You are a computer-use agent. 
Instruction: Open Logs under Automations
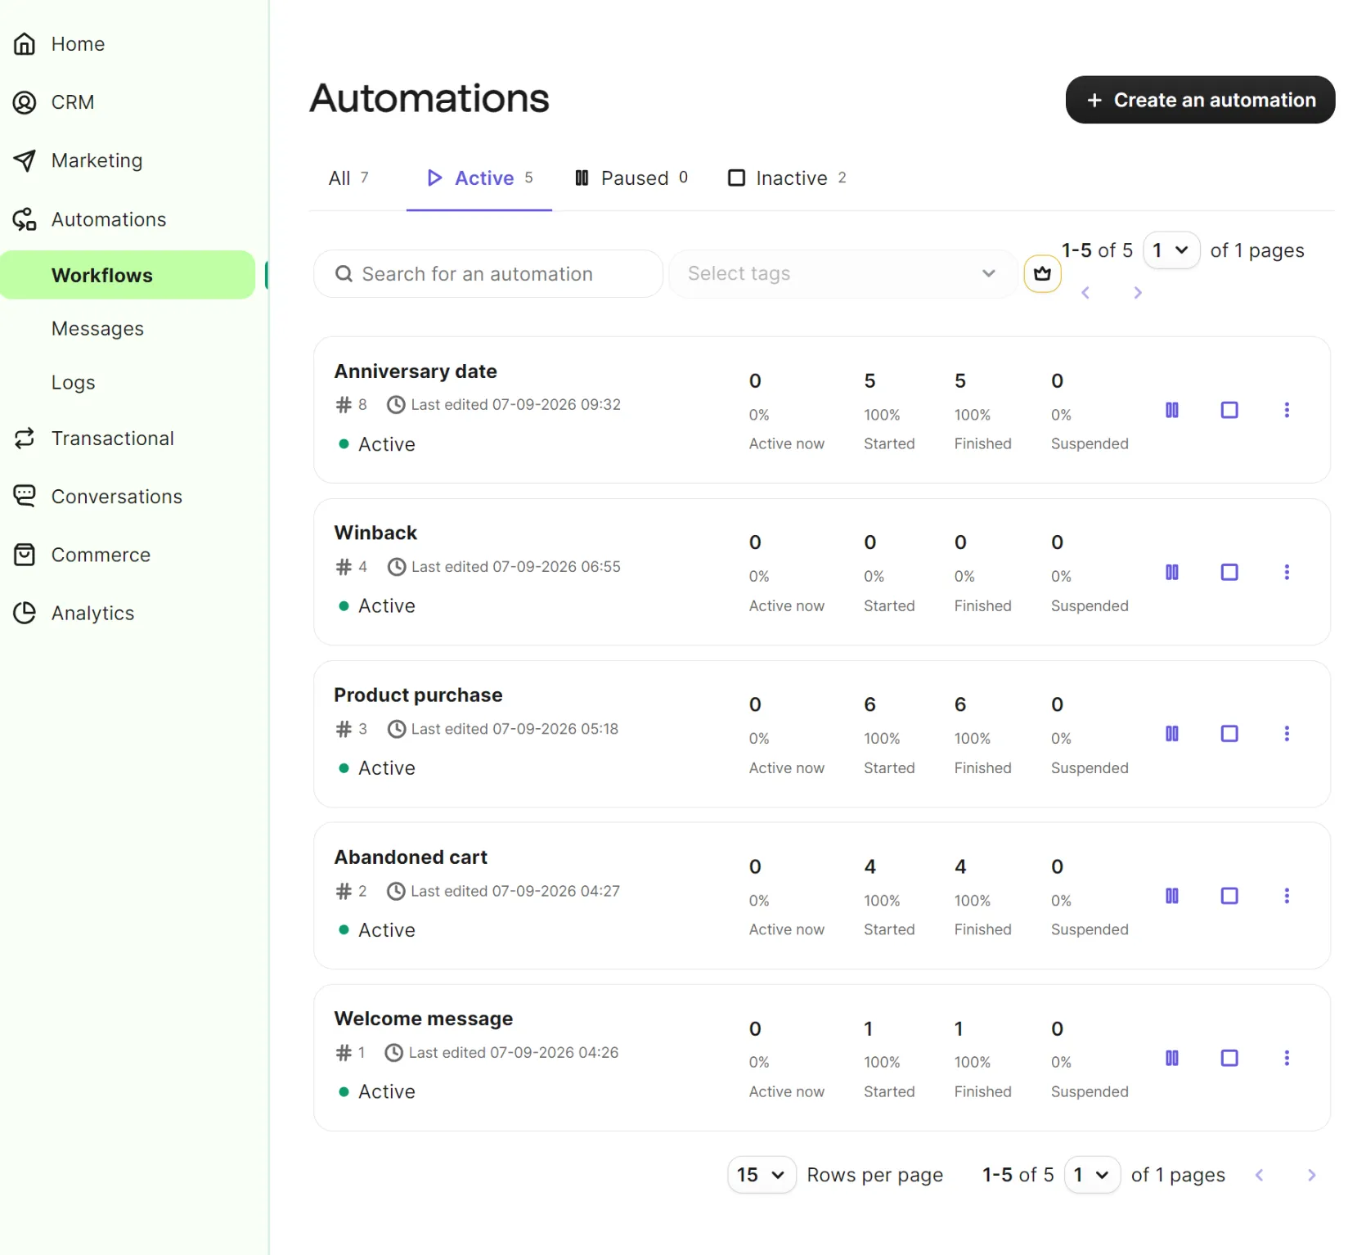pyautogui.click(x=73, y=383)
